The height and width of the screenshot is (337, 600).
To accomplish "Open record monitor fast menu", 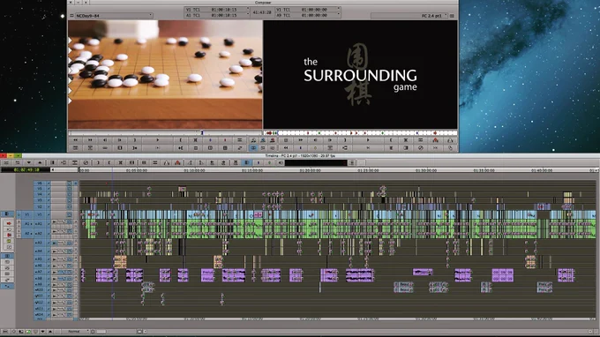I will point(421,140).
